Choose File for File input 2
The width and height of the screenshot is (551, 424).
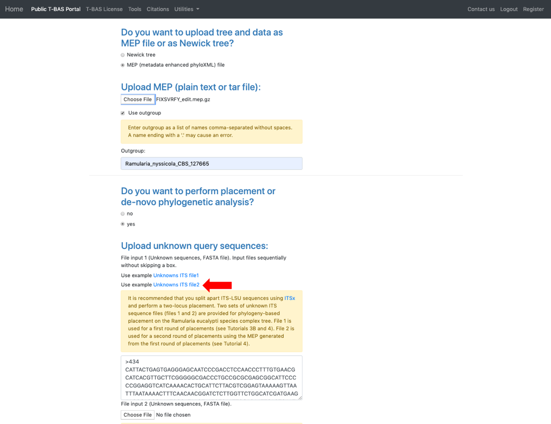pos(138,415)
